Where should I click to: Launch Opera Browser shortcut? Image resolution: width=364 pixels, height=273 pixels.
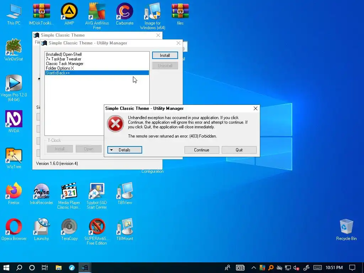[14, 229]
